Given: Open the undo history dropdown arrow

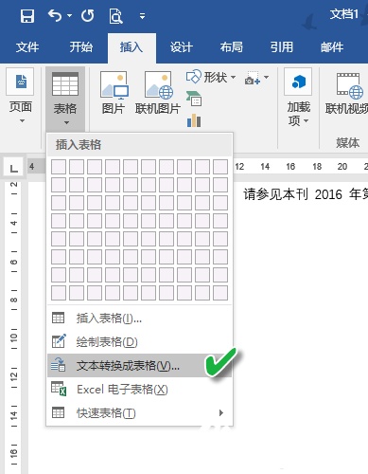Looking at the screenshot, I should click(x=70, y=15).
